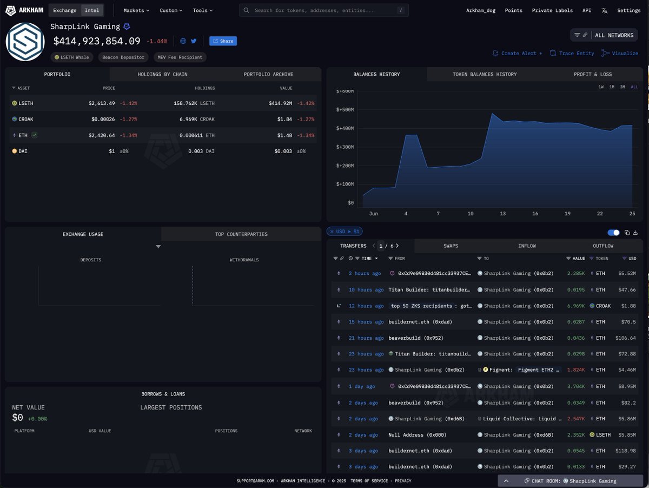
Task: Open the Markets dropdown menu
Action: click(x=136, y=10)
